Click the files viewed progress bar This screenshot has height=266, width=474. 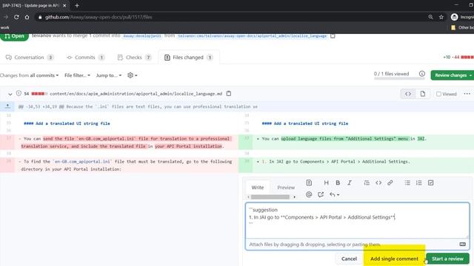click(399, 78)
